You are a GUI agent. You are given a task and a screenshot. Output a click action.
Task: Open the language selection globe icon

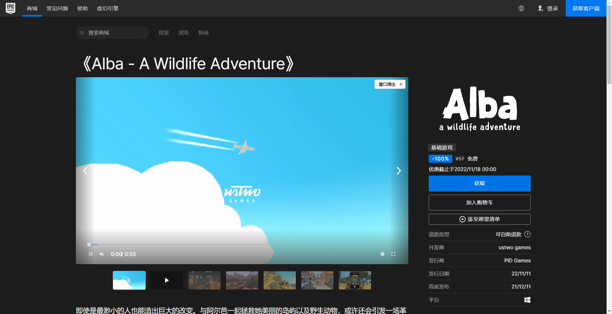point(521,8)
